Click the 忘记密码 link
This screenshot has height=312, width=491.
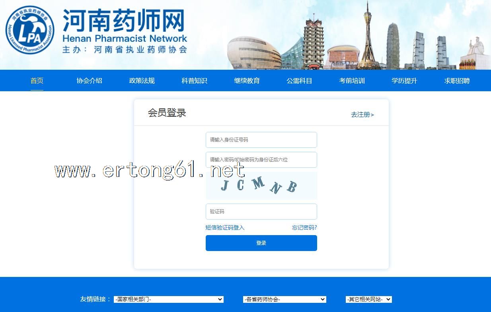pos(304,228)
